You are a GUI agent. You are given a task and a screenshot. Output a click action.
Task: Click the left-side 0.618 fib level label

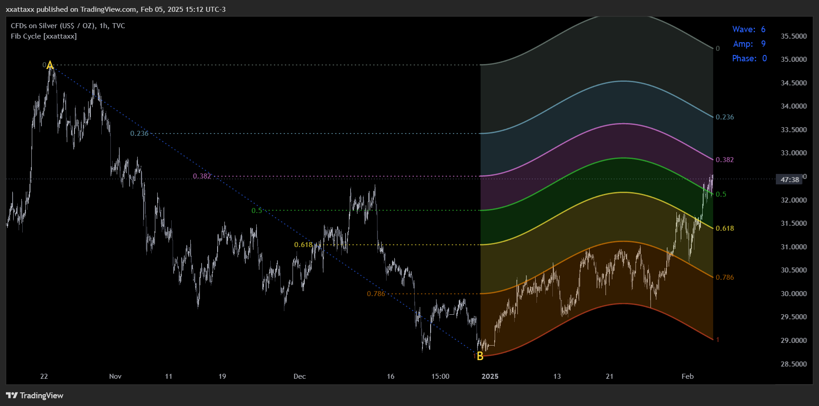click(303, 244)
